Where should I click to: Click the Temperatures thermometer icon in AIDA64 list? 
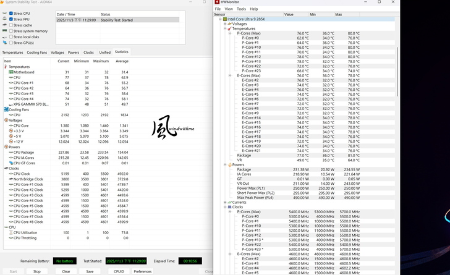click(6, 67)
